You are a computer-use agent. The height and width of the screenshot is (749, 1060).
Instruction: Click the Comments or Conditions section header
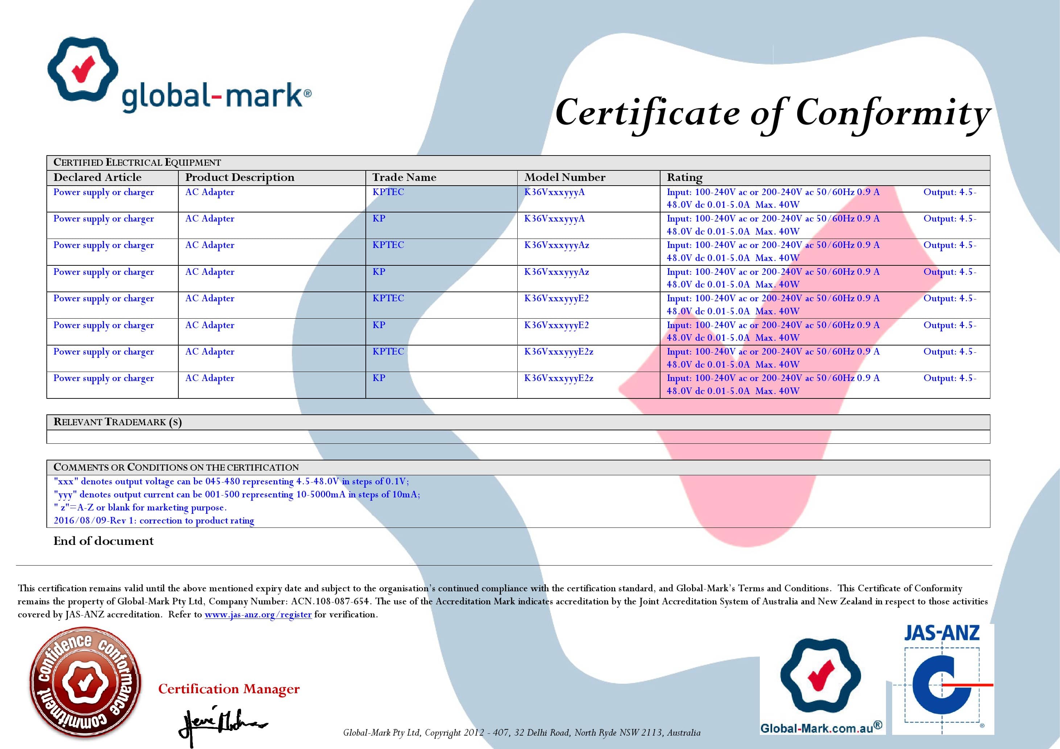point(176,467)
